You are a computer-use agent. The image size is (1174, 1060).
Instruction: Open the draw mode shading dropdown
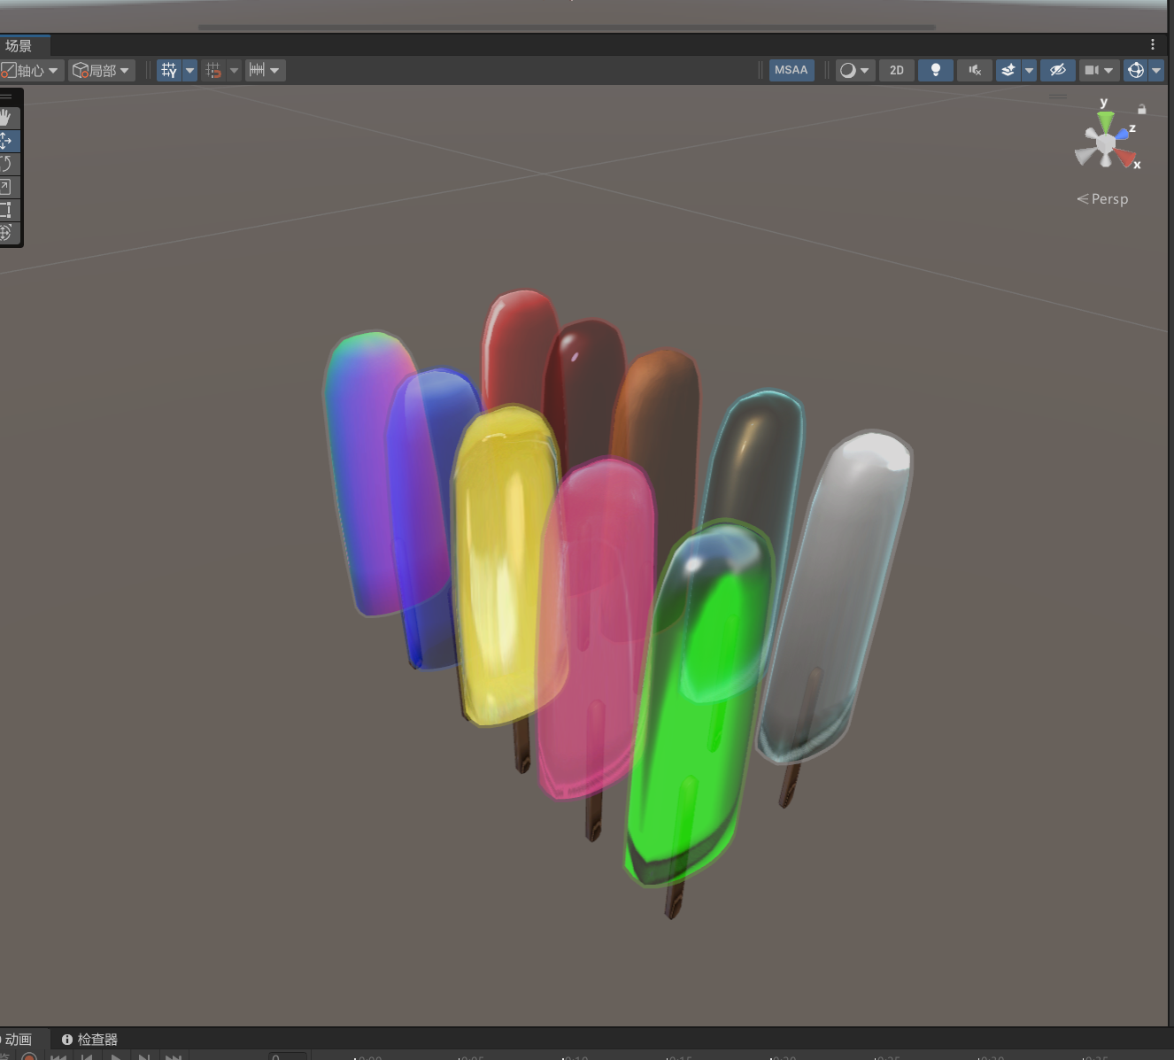click(855, 70)
